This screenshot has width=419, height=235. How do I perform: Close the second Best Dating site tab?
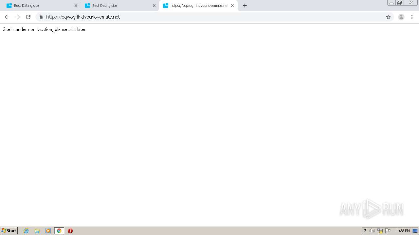(154, 6)
